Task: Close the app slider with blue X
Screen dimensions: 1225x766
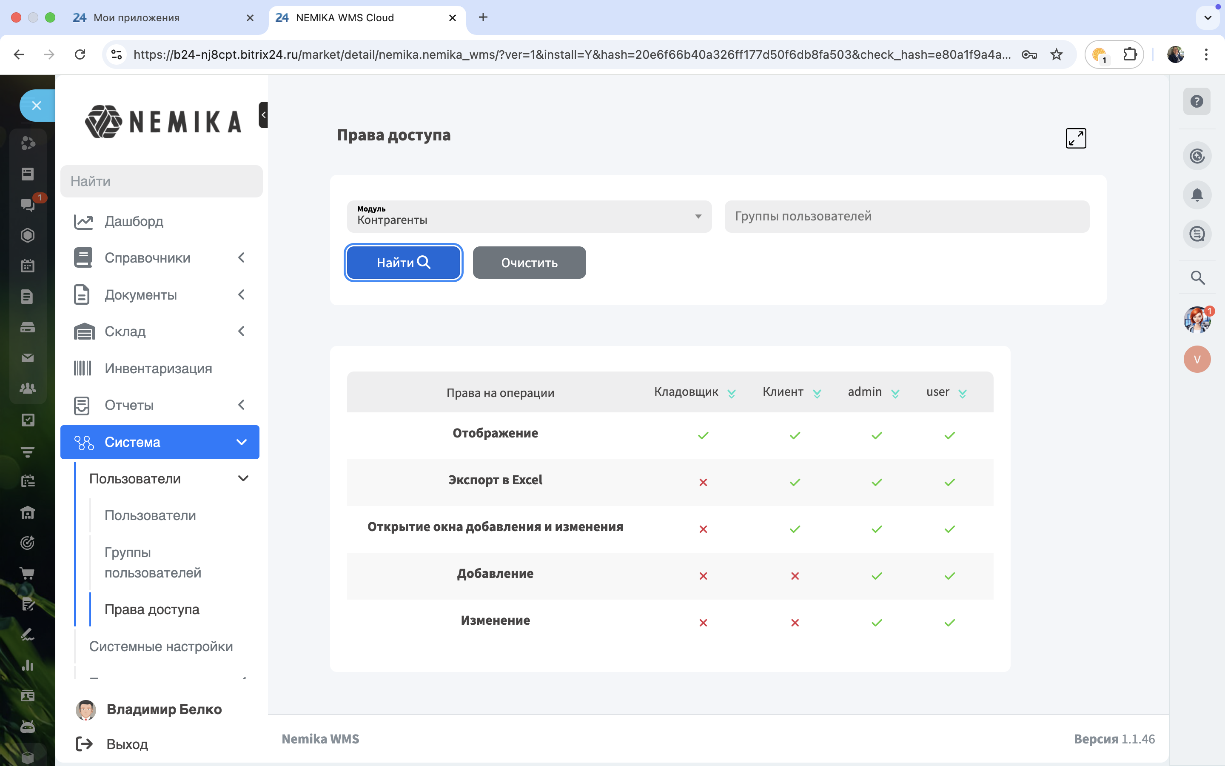Action: click(x=37, y=106)
